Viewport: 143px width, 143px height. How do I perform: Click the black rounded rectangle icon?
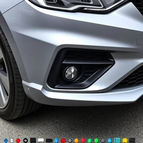(x=49, y=140)
